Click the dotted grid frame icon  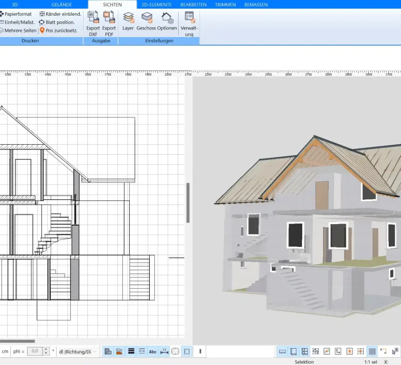click(175, 351)
